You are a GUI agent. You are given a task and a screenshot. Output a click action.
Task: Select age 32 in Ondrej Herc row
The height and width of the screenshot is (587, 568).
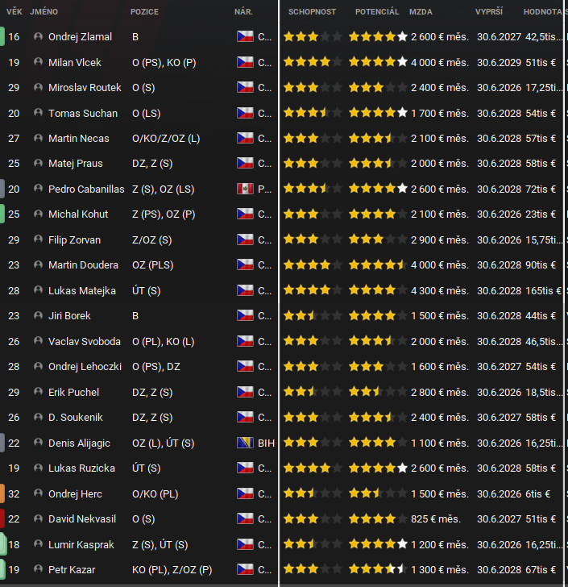pyautogui.click(x=14, y=493)
